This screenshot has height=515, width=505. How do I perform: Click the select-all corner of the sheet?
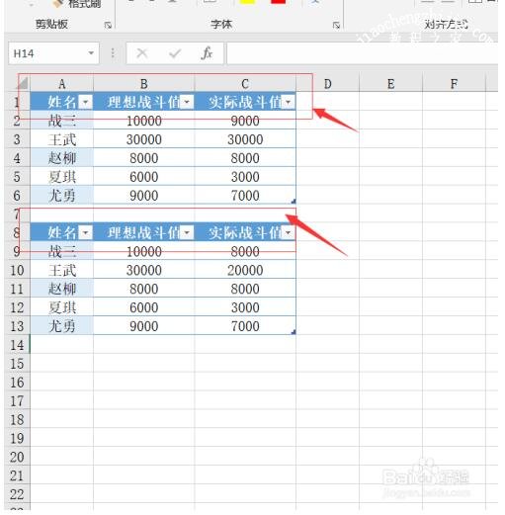tap(22, 83)
